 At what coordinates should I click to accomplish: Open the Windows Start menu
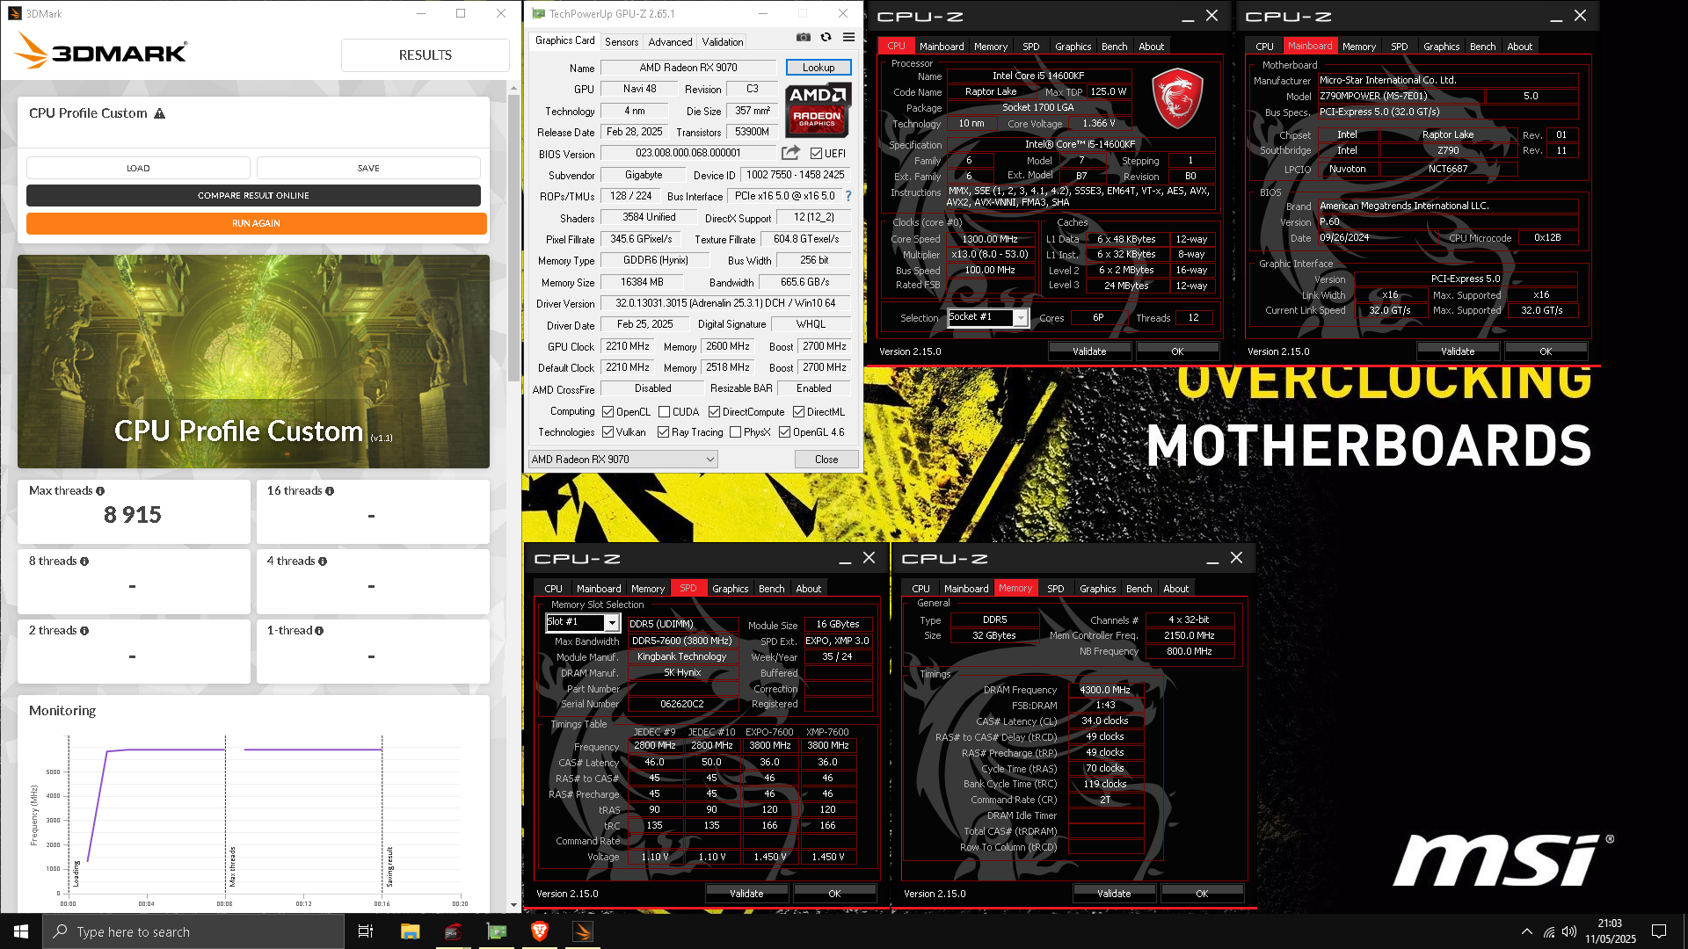21,931
